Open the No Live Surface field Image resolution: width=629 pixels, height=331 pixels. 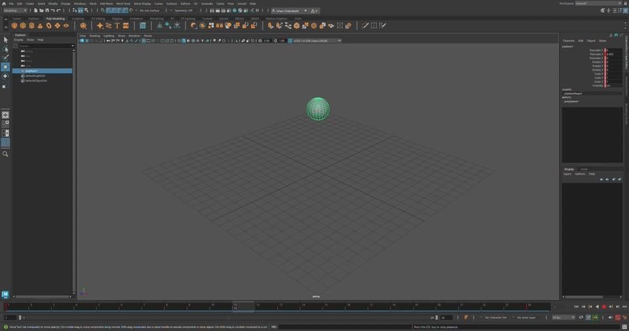pyautogui.click(x=149, y=10)
